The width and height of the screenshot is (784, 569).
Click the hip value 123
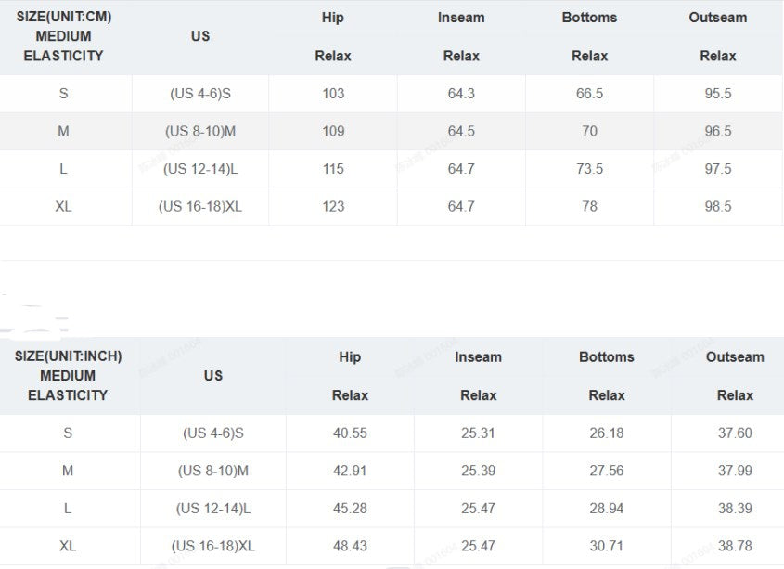tap(333, 206)
